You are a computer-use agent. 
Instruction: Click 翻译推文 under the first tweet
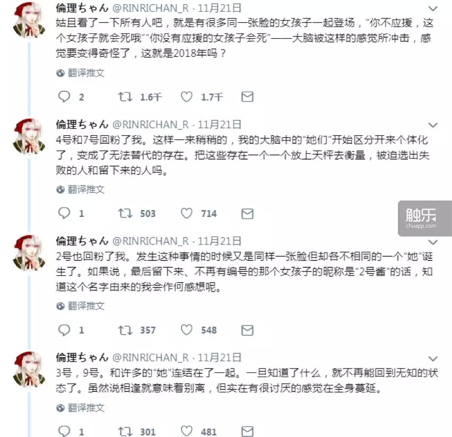86,73
